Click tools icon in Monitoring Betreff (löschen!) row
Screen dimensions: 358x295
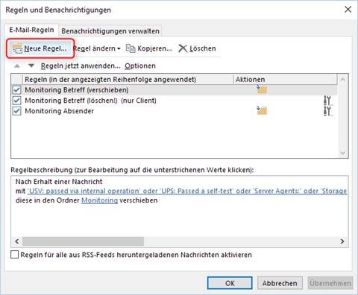tap(327, 101)
